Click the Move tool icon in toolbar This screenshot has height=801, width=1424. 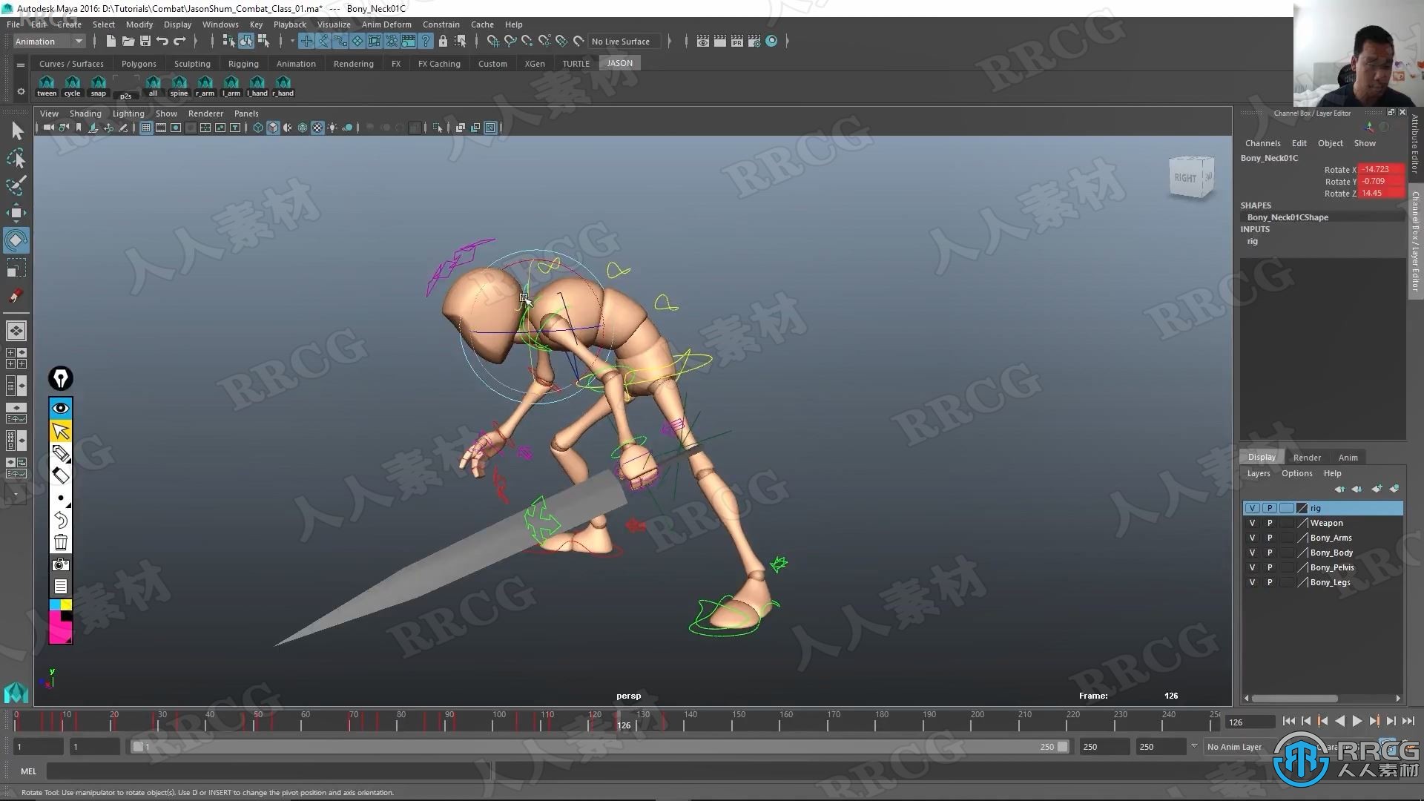16,212
